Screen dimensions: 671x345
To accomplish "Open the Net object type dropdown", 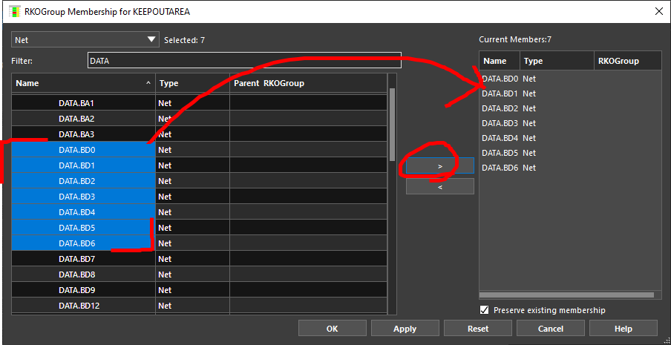I will click(85, 40).
